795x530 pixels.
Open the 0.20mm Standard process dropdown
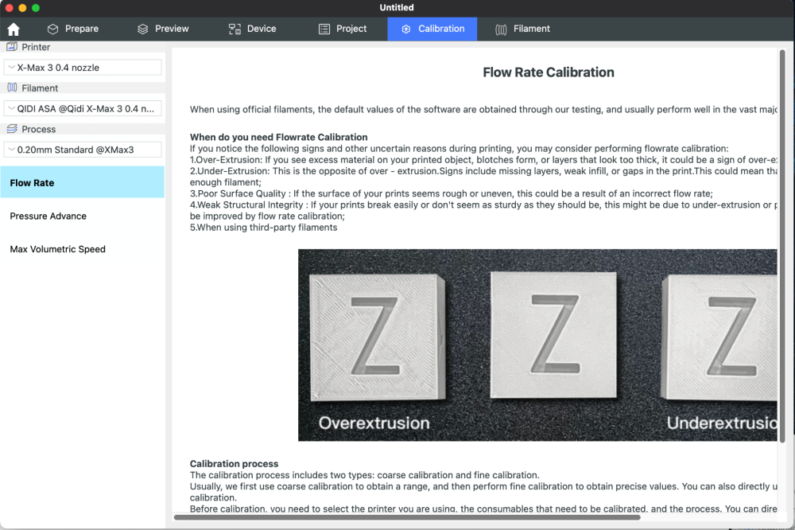pos(83,150)
